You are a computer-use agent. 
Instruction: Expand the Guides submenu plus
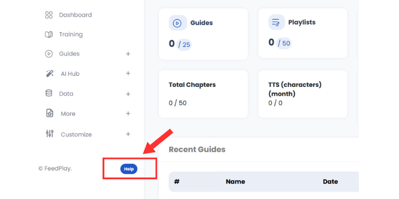(128, 54)
